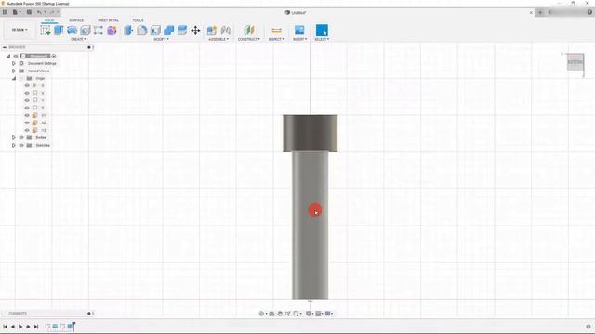Click the Insert image icon
The width and height of the screenshot is (595, 334).
click(x=299, y=31)
